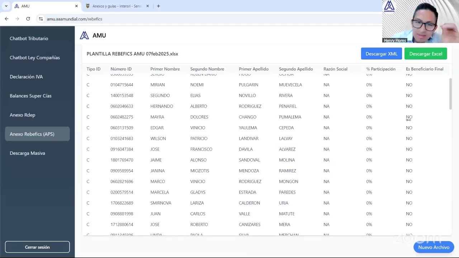Click Descargar Excel button

[426, 54]
